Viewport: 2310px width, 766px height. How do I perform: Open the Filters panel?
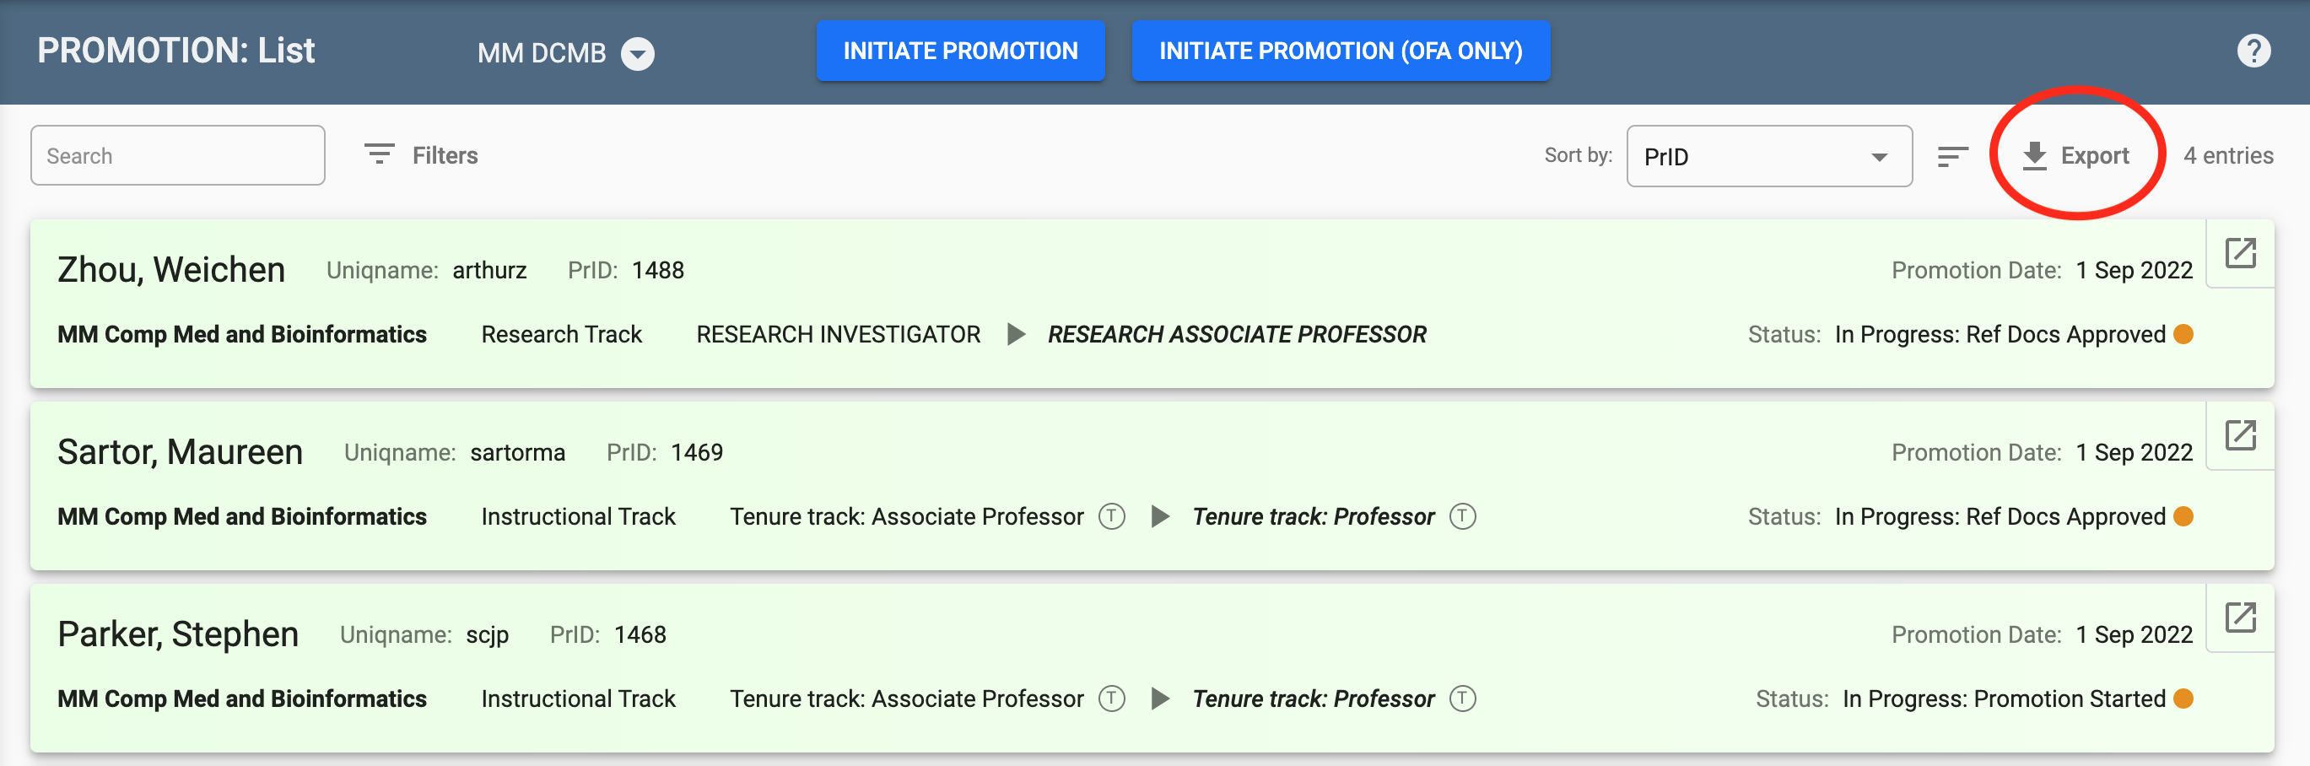[x=420, y=155]
